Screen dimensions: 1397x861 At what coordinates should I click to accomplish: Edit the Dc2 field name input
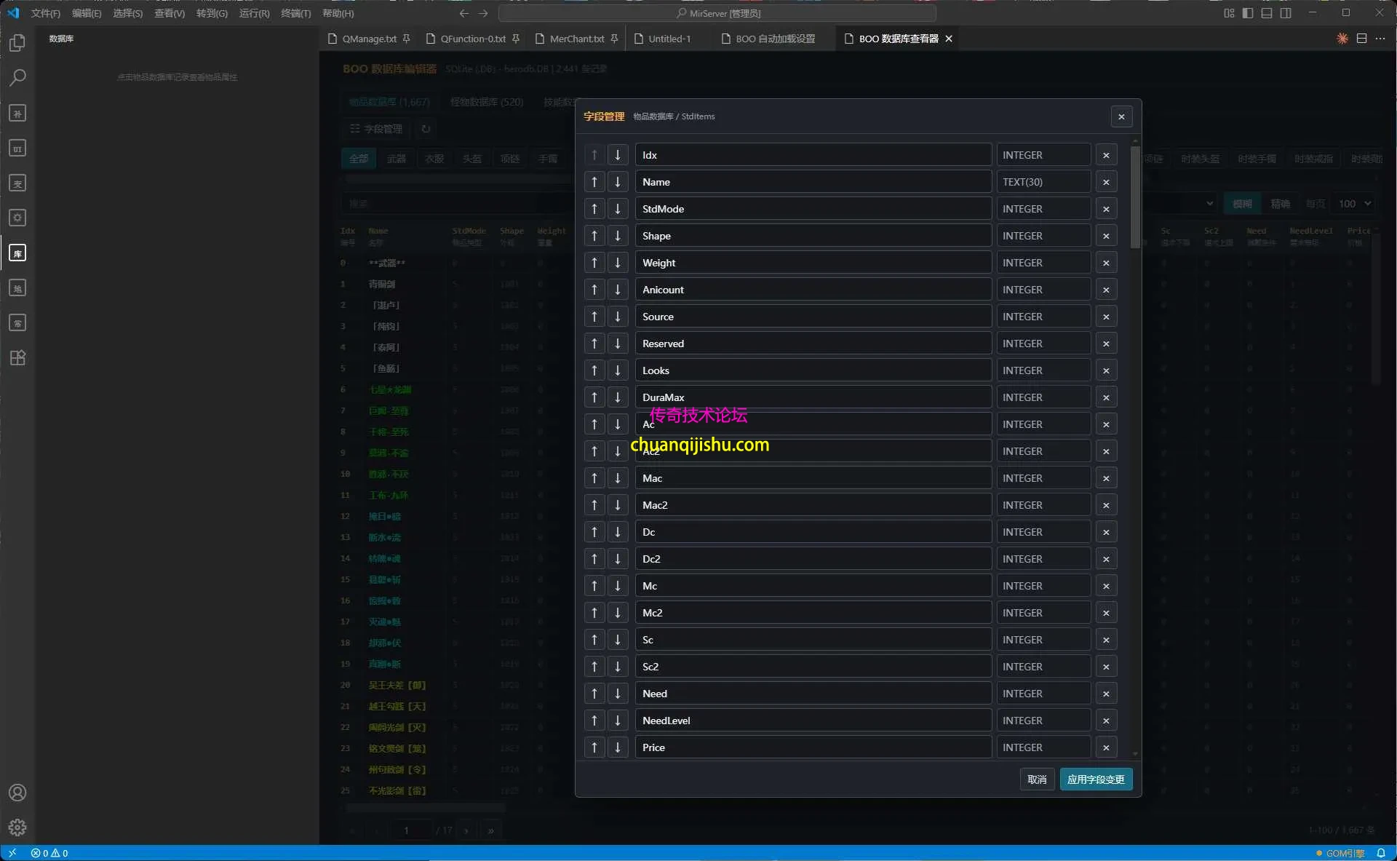813,559
